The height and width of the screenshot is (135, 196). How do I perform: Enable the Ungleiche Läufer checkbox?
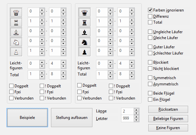point(150,32)
